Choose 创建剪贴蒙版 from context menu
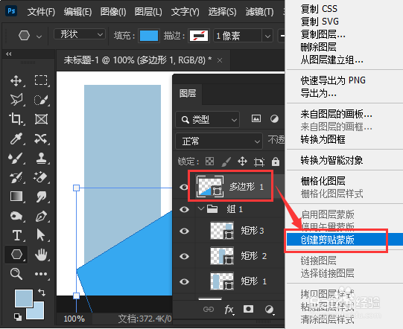Screen dimensions: 403x329 click(x=345, y=240)
